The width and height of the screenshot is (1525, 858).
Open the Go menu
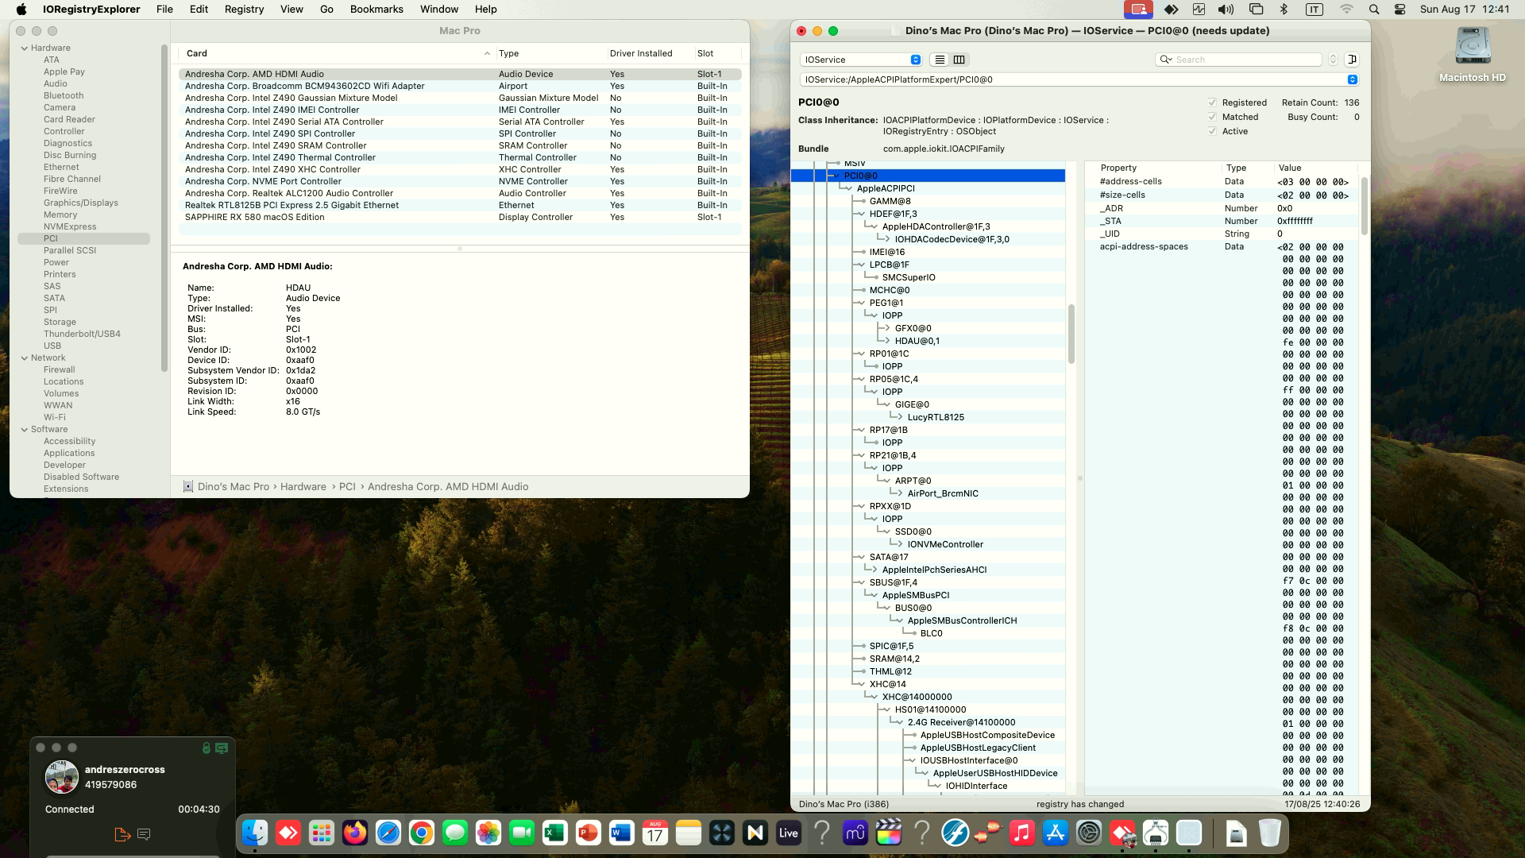tap(326, 10)
